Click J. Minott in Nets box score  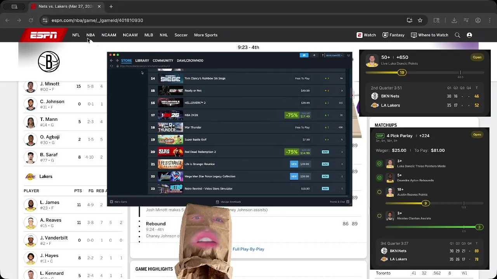point(50,84)
